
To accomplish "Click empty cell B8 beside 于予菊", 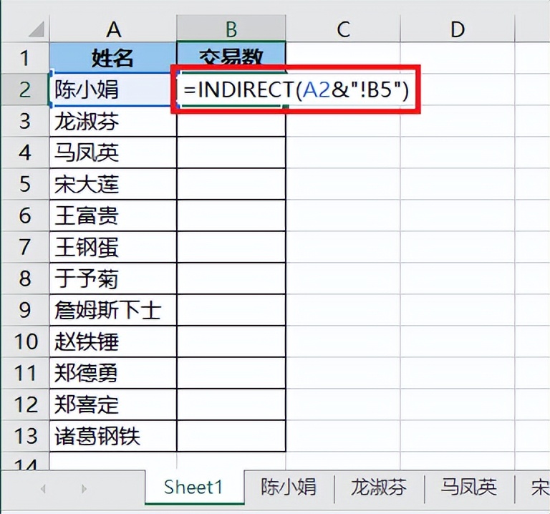I will pyautogui.click(x=231, y=278).
